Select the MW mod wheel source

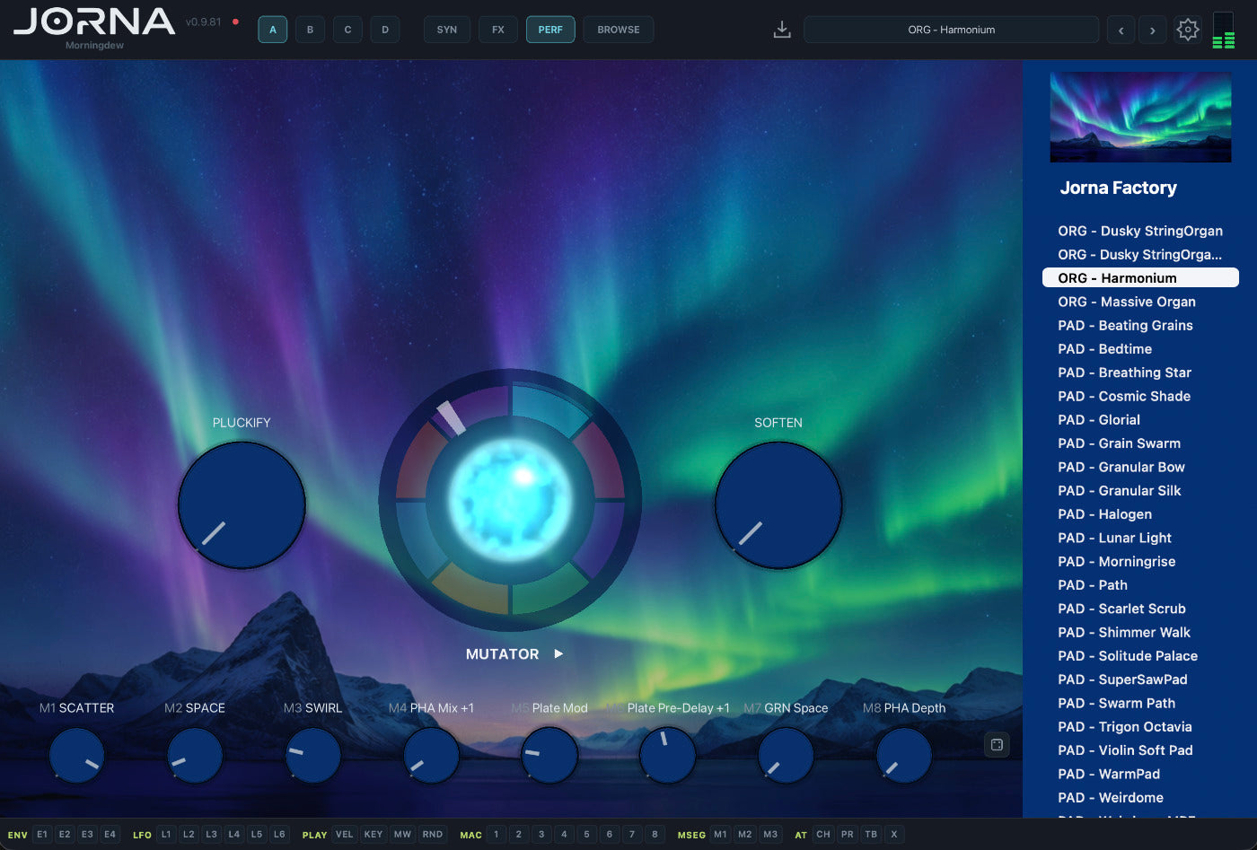402,835
